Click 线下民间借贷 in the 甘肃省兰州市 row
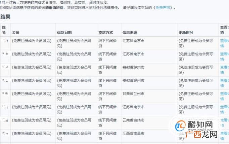The height and width of the screenshot is (144, 229). [107, 96]
